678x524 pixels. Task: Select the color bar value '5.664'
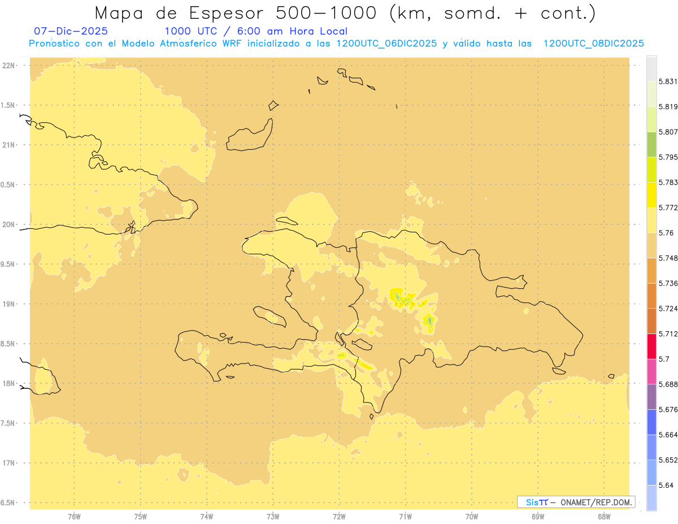click(668, 435)
